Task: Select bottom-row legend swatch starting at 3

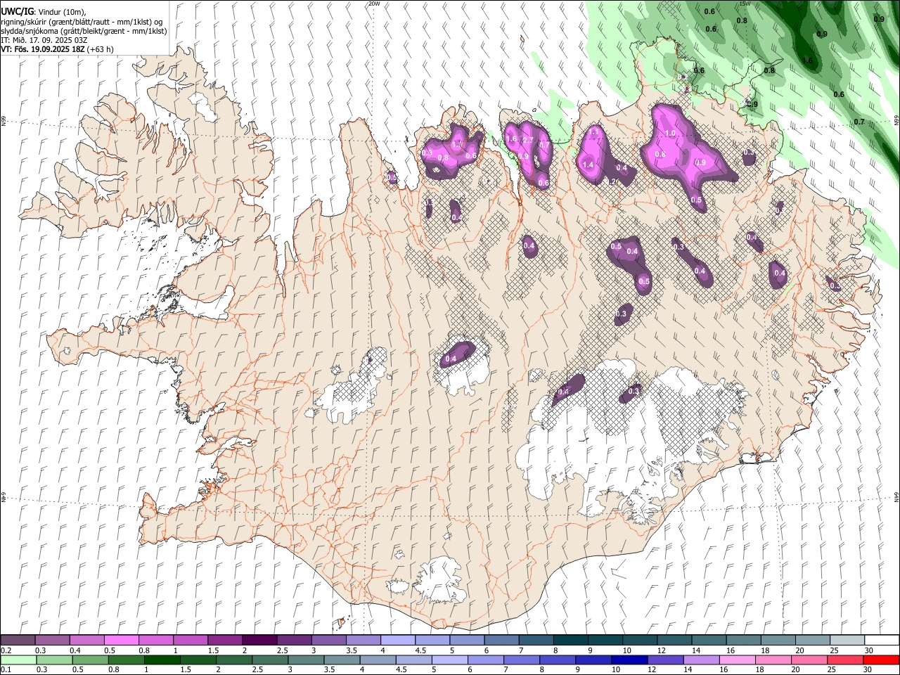Action: click(306, 660)
